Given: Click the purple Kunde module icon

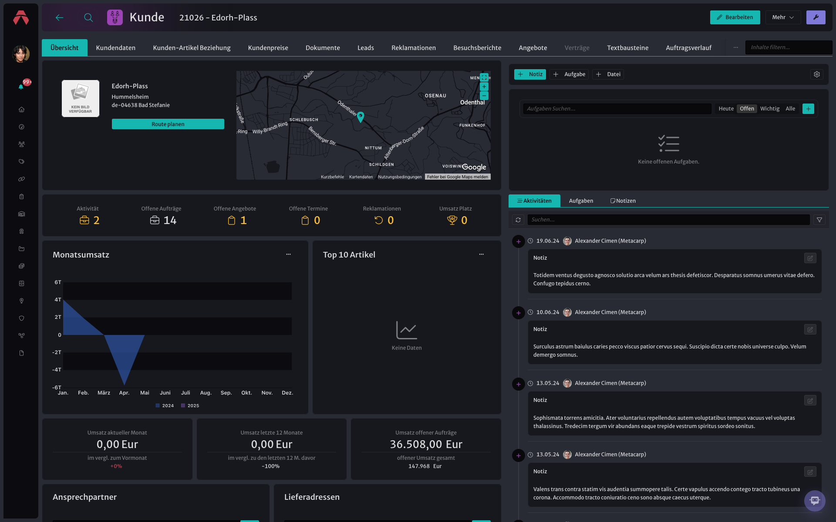Looking at the screenshot, I should [115, 17].
